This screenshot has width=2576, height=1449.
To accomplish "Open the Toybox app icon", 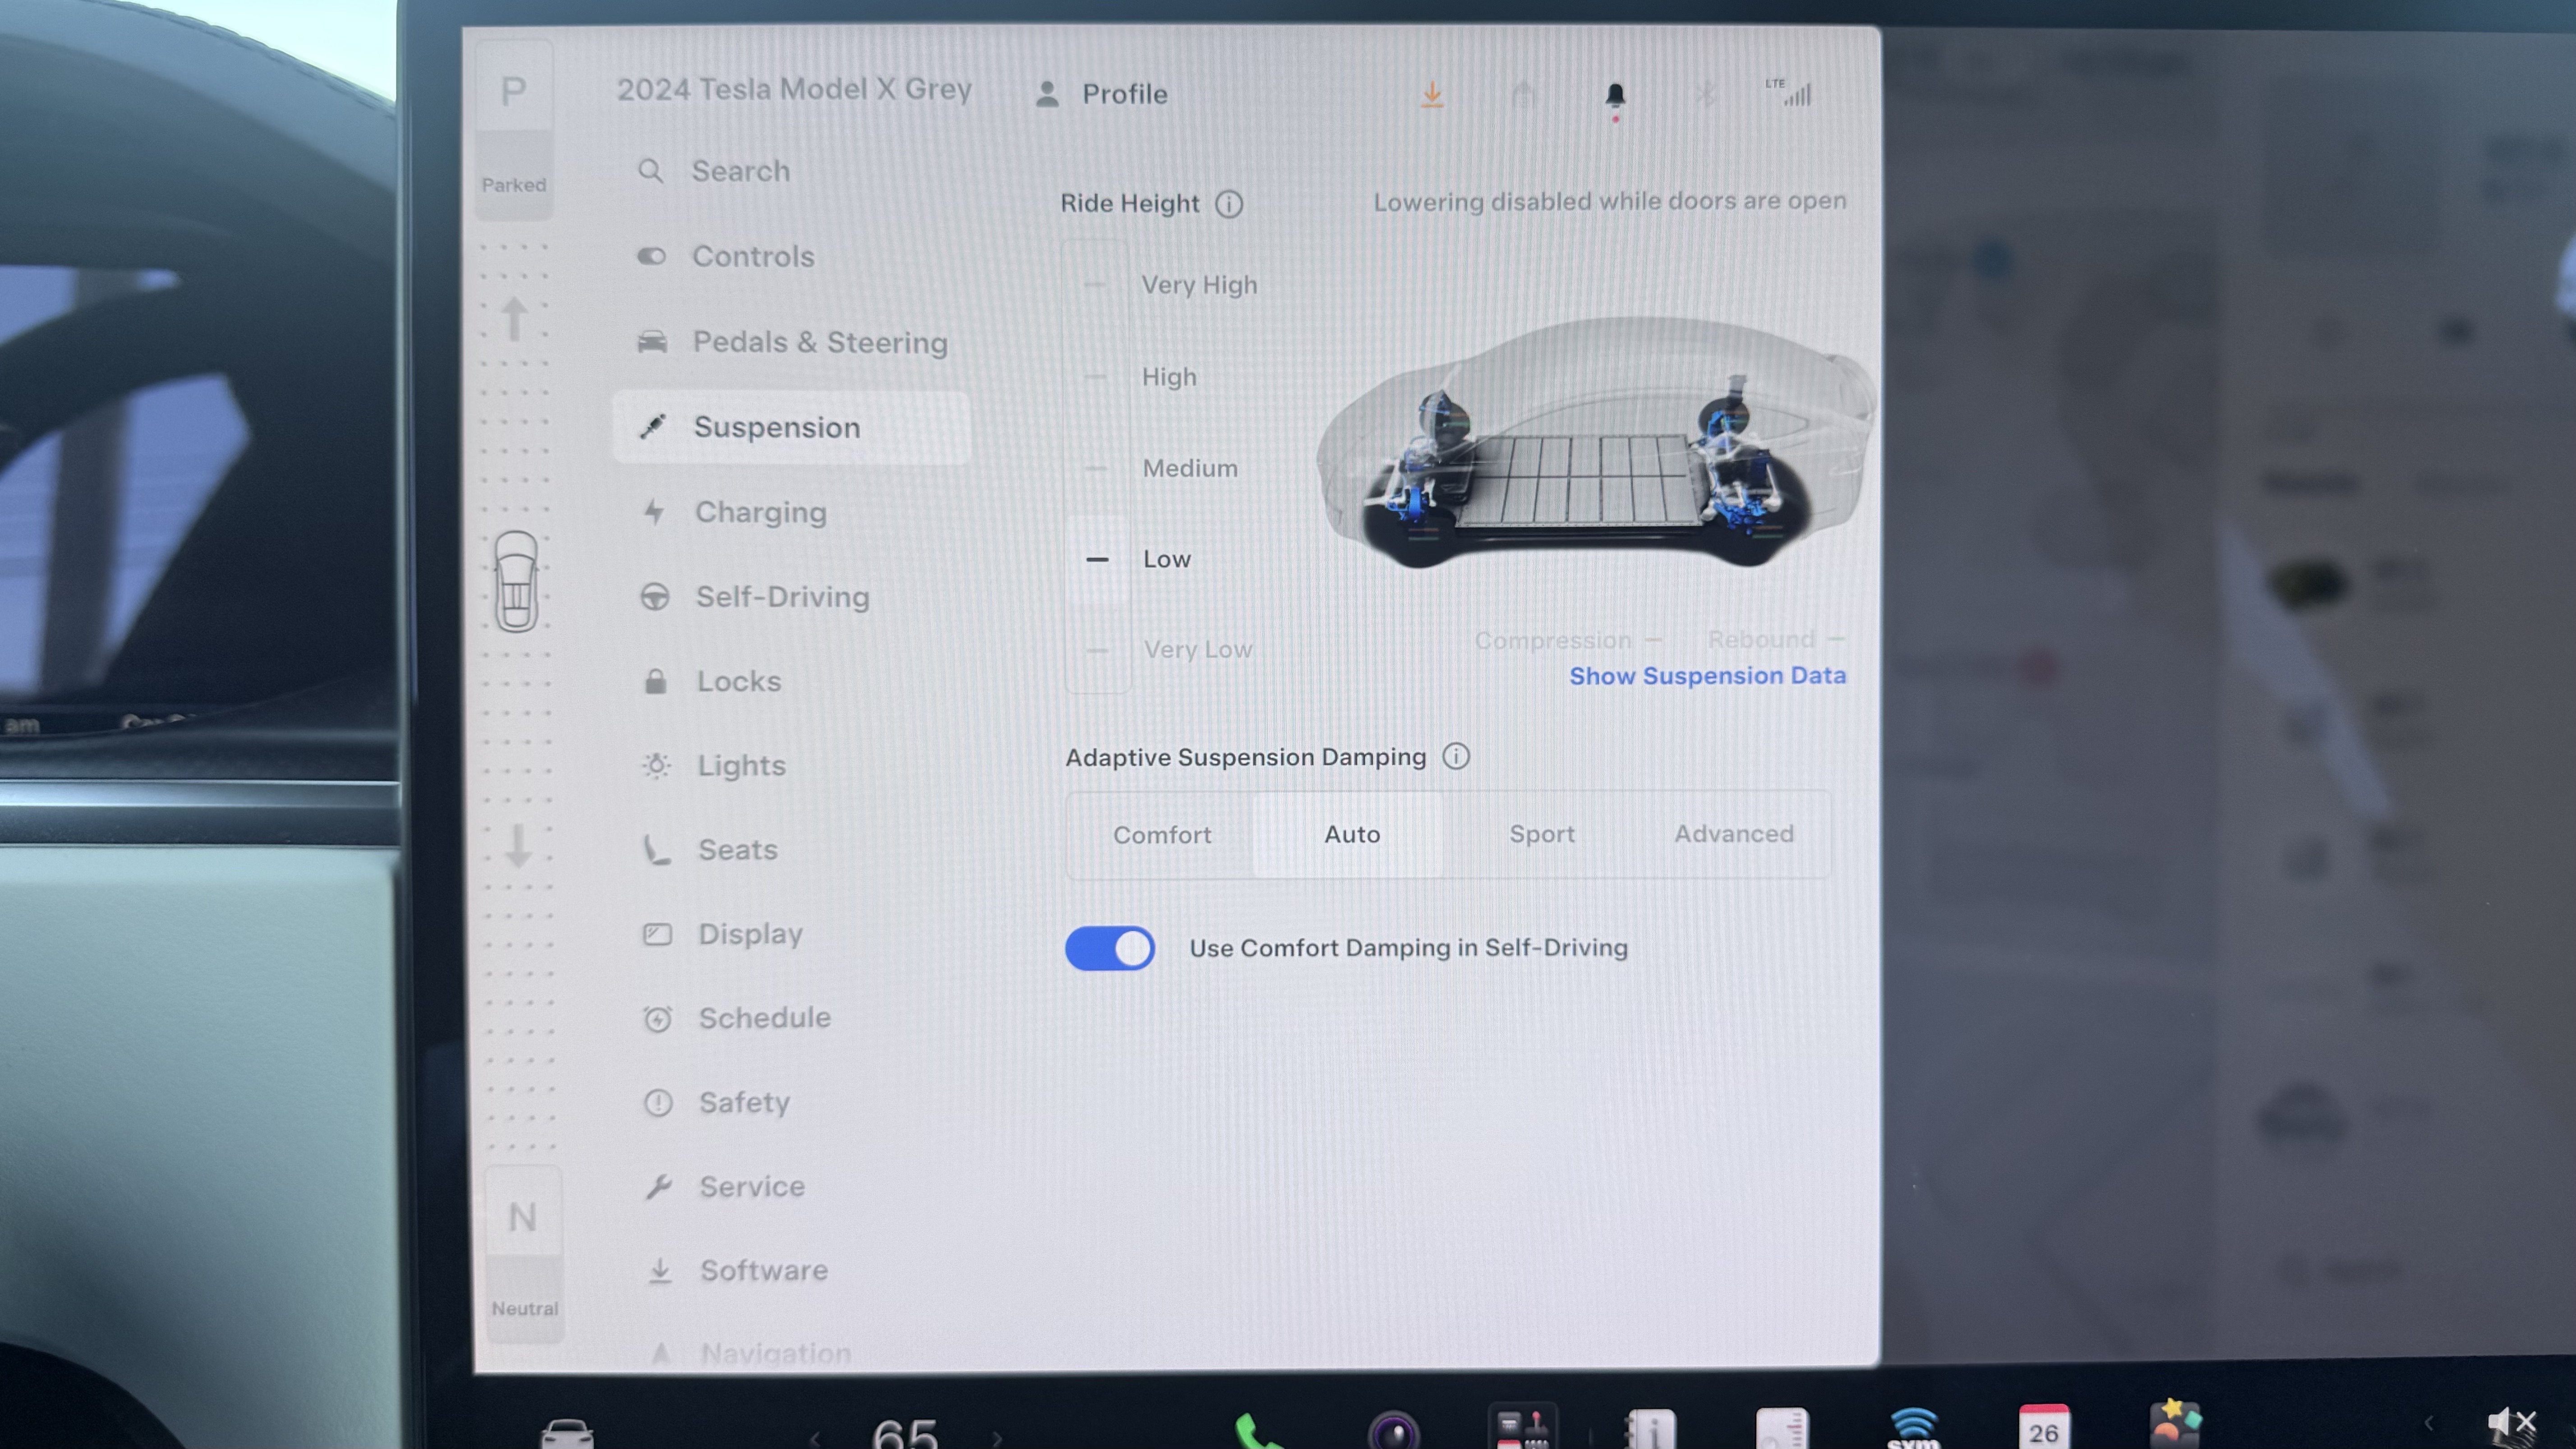I will pyautogui.click(x=2176, y=1425).
